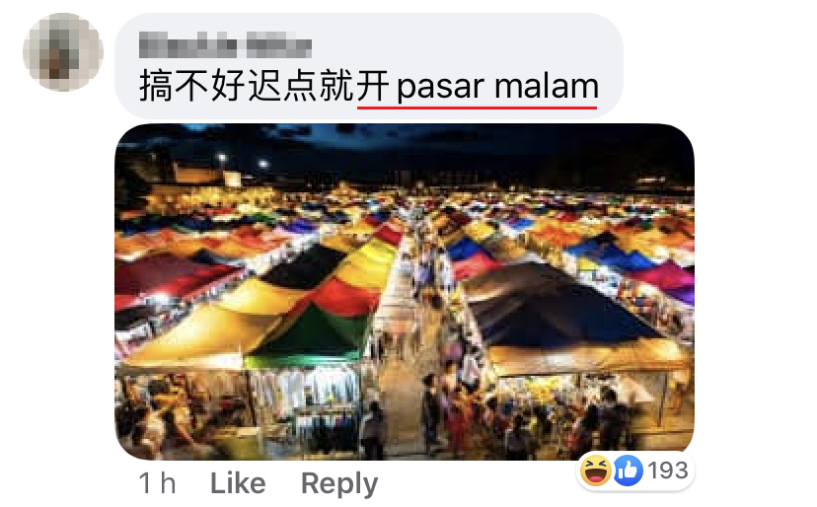Click the red-underlined "pasar malam" text
817x507 pixels.
tap(497, 87)
